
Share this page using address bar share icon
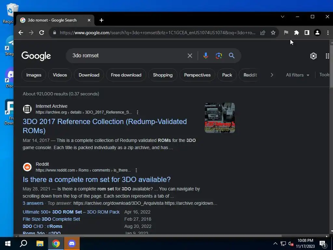point(263,33)
